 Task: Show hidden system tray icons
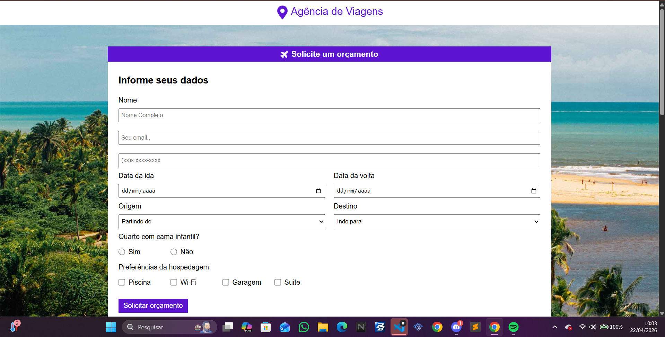555,327
